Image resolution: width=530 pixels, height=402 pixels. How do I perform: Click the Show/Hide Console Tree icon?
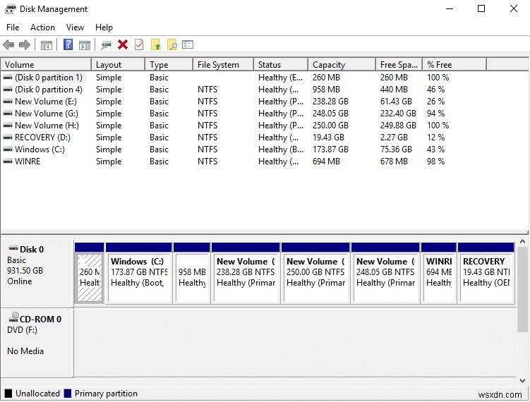tap(47, 45)
